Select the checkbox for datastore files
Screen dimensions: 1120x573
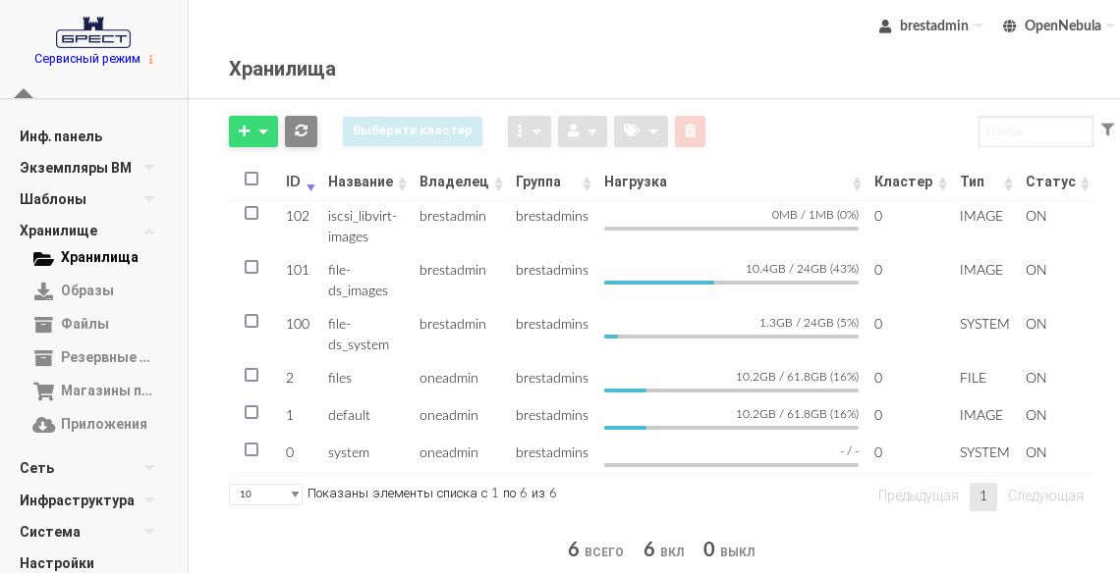pos(252,376)
